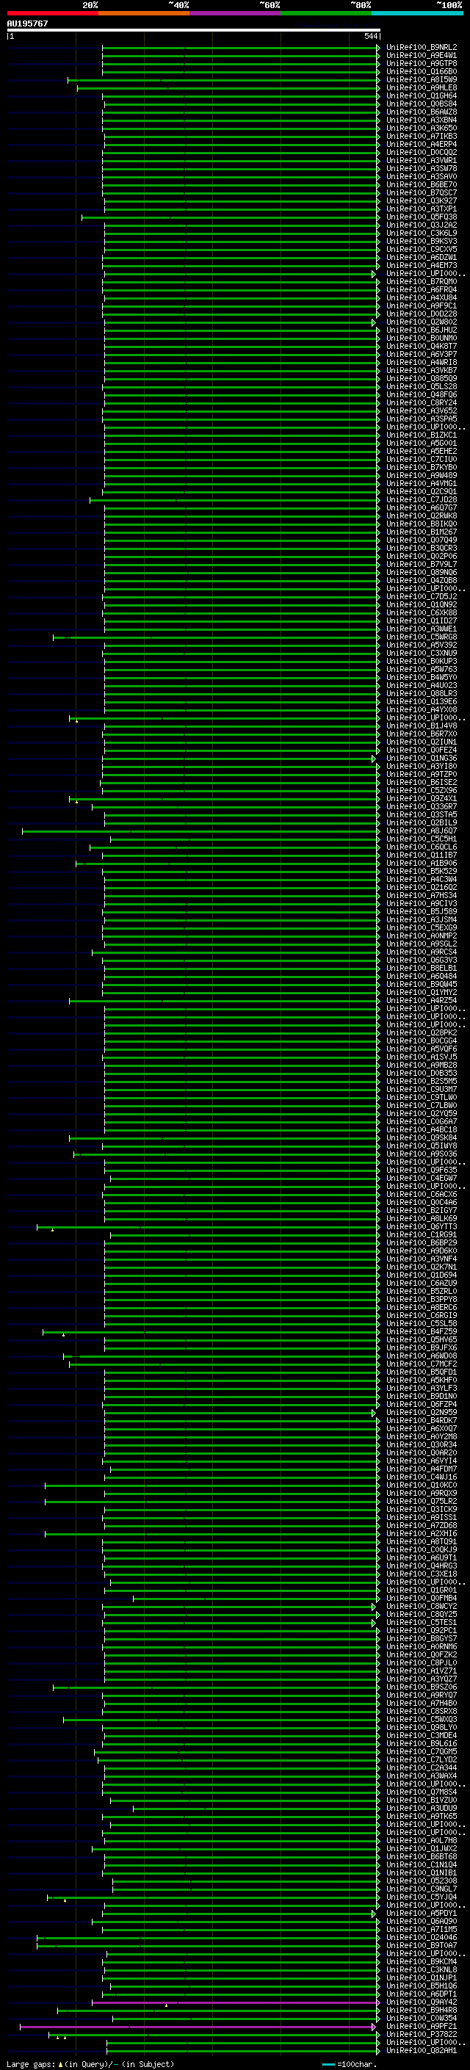Go to entry UniRef100_A3SW78
Viewport: 470px width, 2070px height.
point(421,169)
